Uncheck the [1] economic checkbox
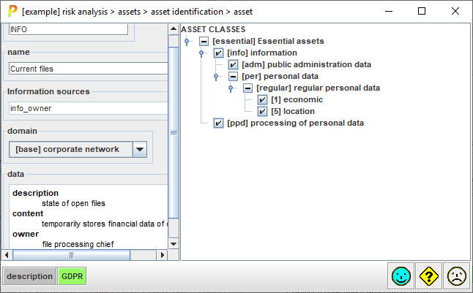 pos(262,100)
